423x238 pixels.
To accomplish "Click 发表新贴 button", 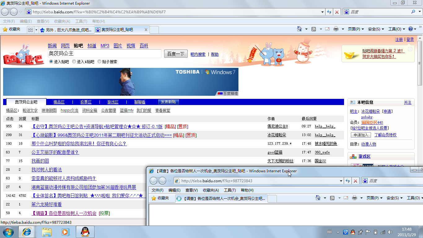I will [168, 102].
